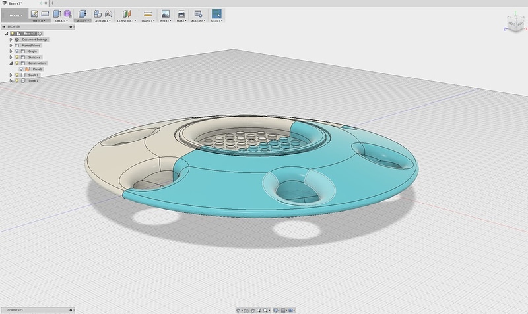528x314 pixels.
Task: Activate the Select tool icon
Action: [x=216, y=13]
